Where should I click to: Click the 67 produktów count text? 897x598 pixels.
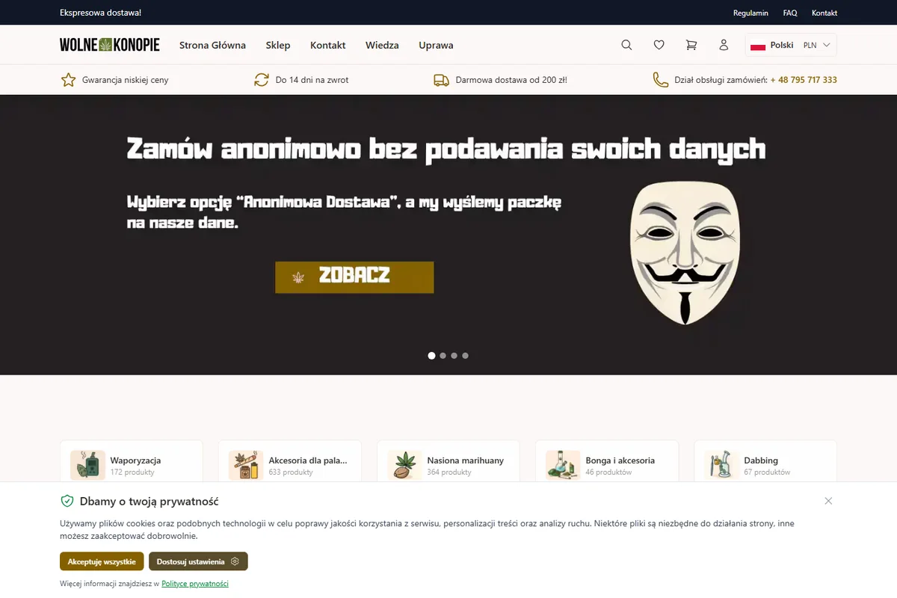coord(767,472)
